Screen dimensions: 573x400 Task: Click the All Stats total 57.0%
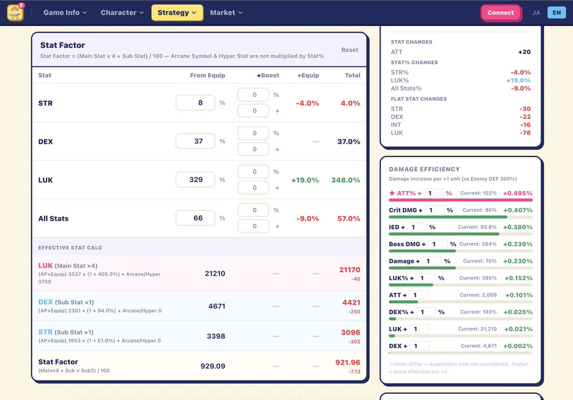pyautogui.click(x=349, y=218)
